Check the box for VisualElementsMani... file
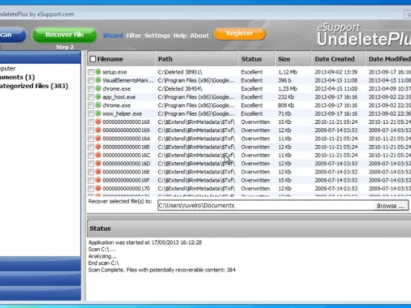411x308 pixels. coord(91,81)
